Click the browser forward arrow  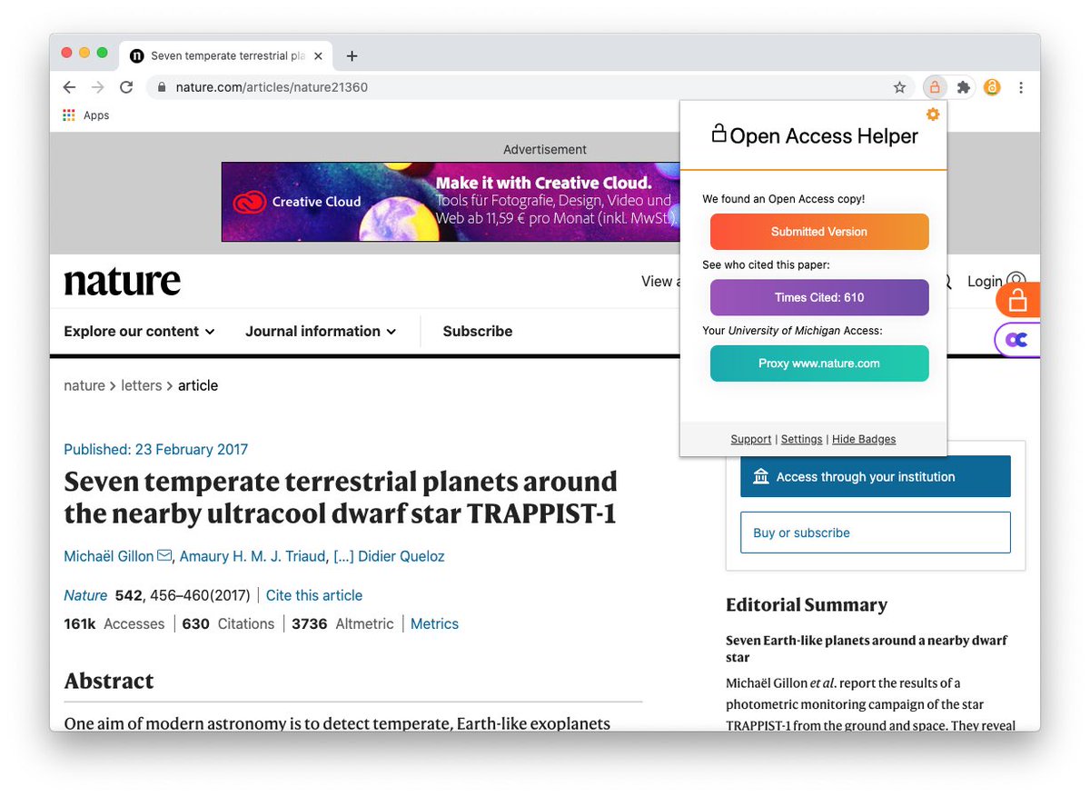(97, 87)
